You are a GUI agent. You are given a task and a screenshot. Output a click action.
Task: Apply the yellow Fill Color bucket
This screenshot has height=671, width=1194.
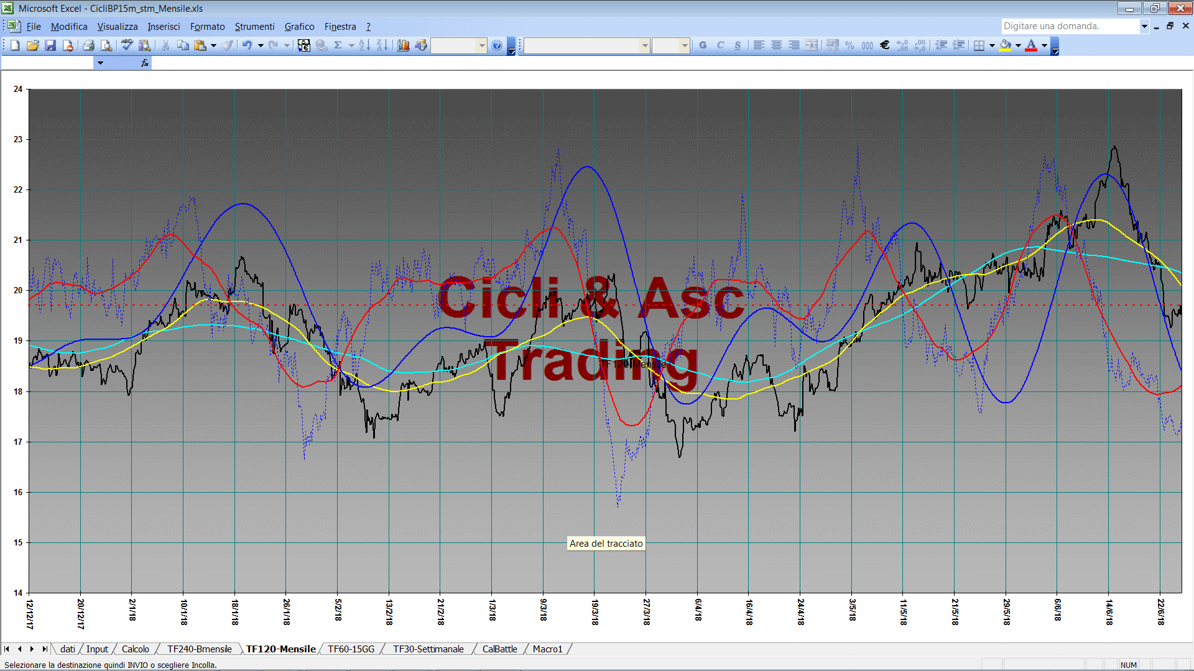tap(1005, 45)
